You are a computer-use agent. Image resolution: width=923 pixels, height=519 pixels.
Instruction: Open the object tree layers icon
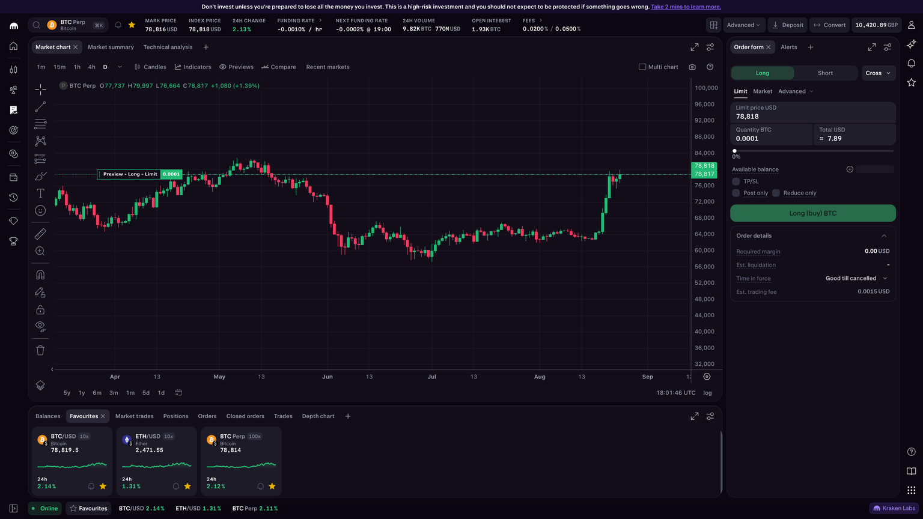pos(40,386)
